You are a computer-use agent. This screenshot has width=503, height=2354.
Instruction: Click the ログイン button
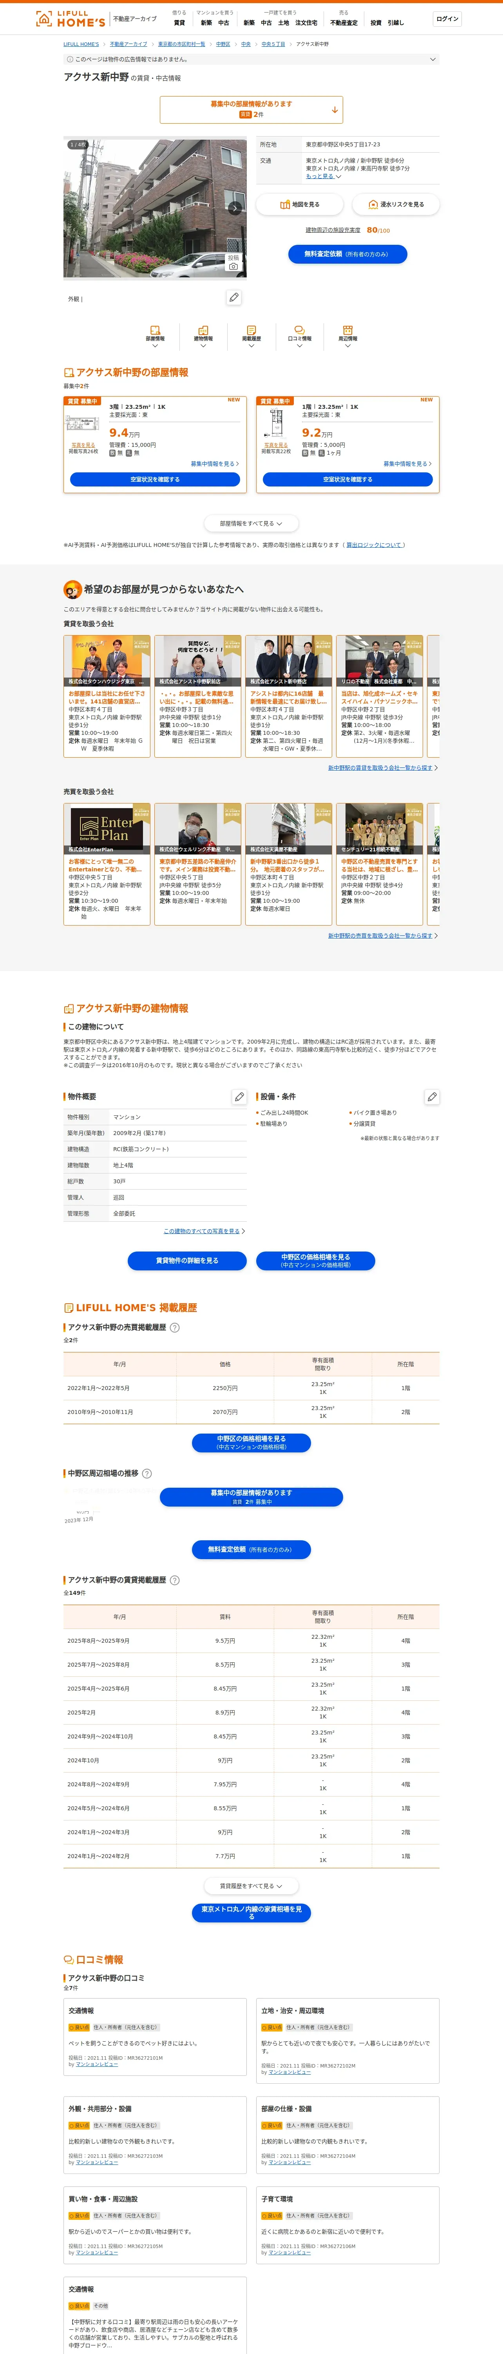click(x=447, y=18)
